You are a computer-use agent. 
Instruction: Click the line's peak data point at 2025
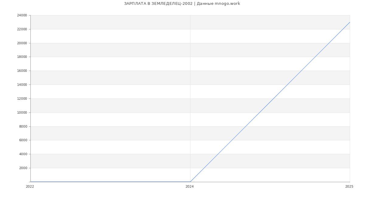click(x=350, y=22)
